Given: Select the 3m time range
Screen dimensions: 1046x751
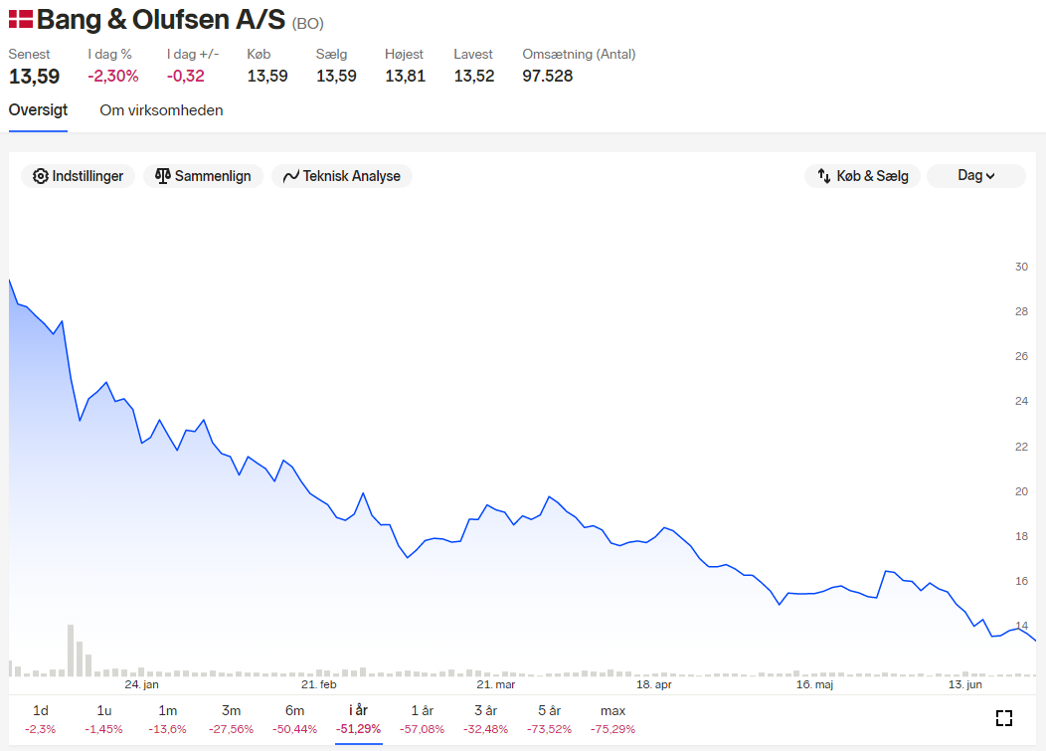Looking at the screenshot, I should coord(231,719).
